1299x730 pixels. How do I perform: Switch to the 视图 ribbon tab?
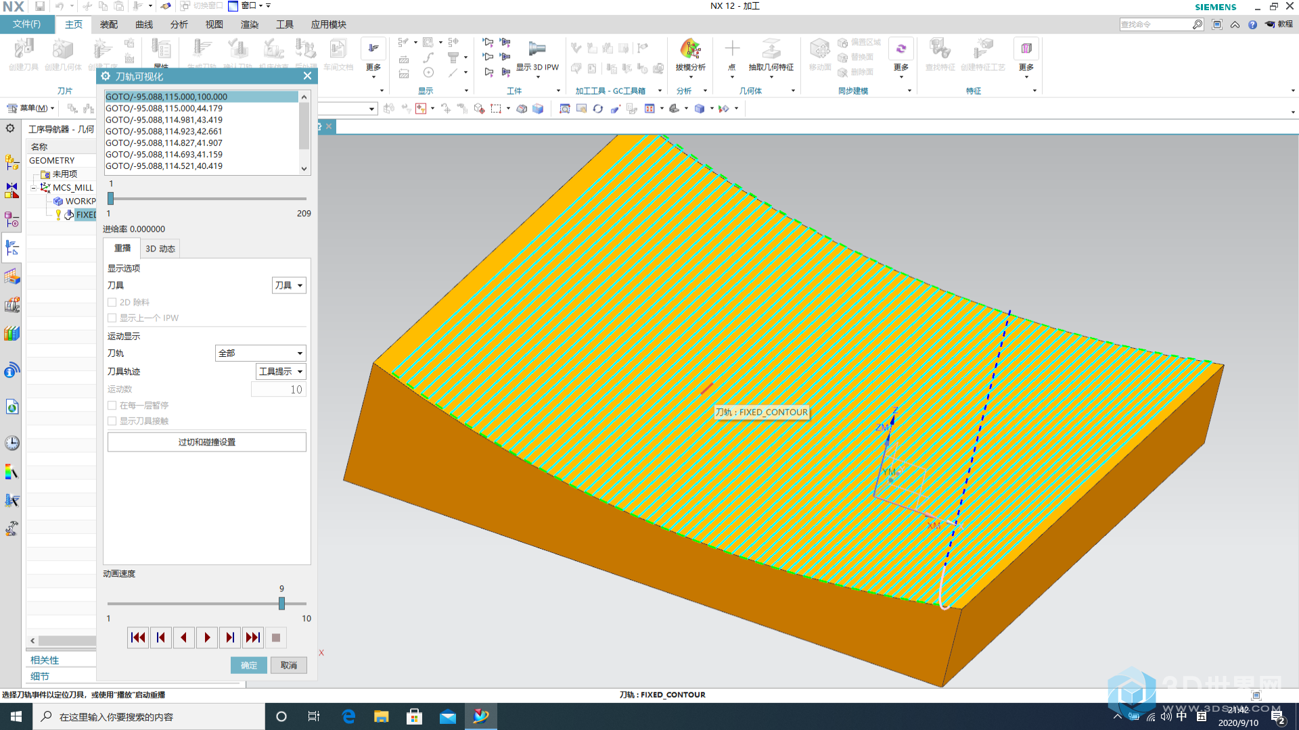tap(214, 24)
